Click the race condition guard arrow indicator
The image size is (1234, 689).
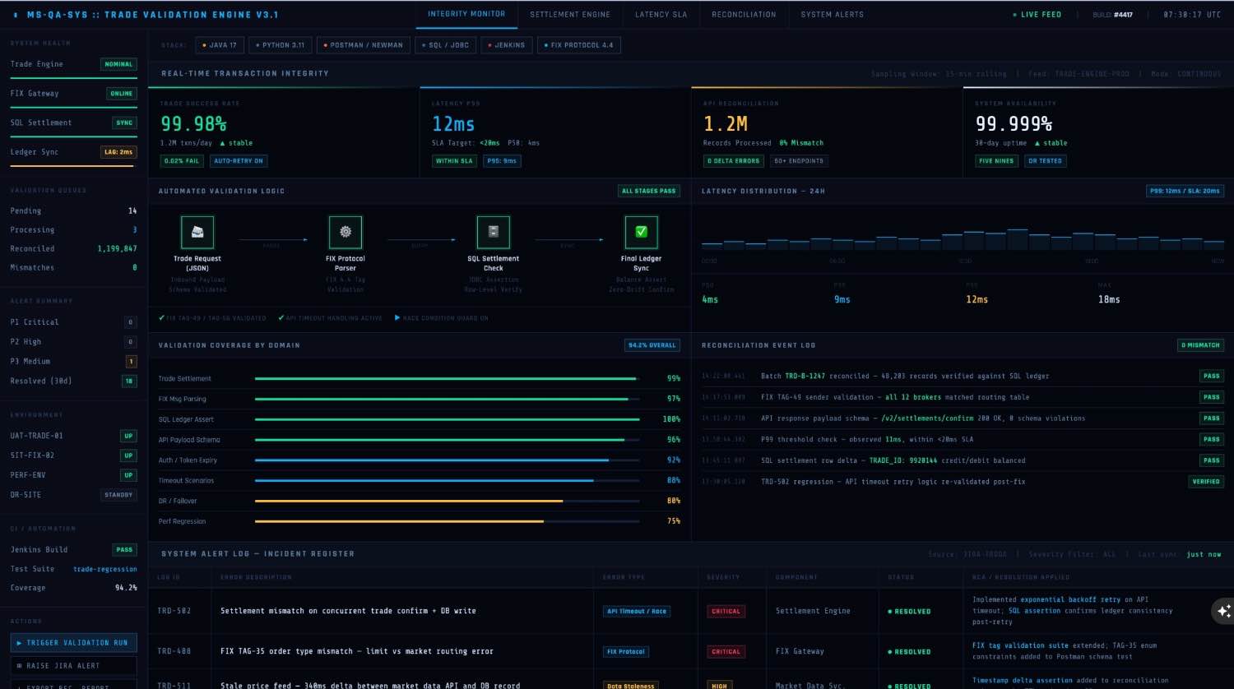coord(398,317)
